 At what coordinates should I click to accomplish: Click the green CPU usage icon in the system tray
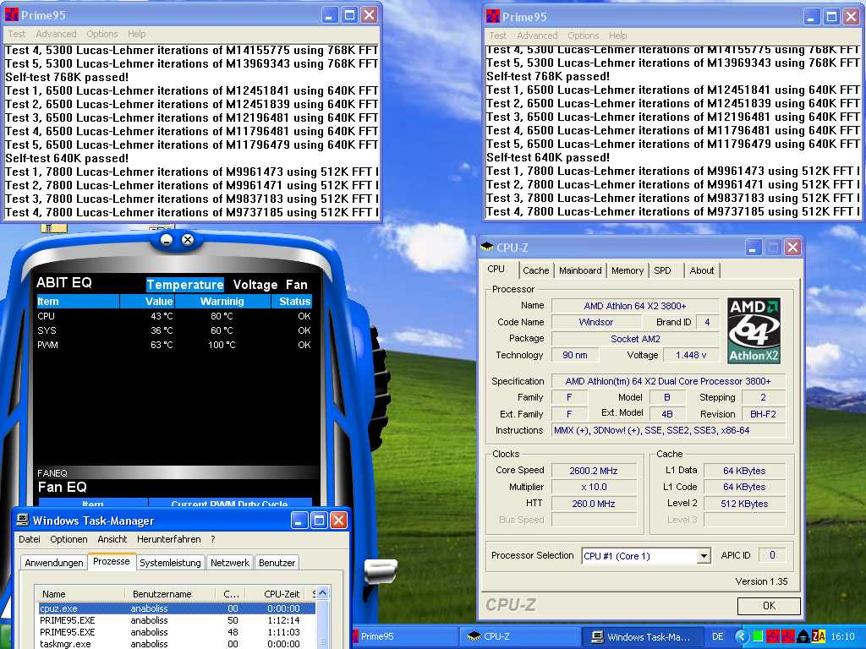tap(758, 637)
